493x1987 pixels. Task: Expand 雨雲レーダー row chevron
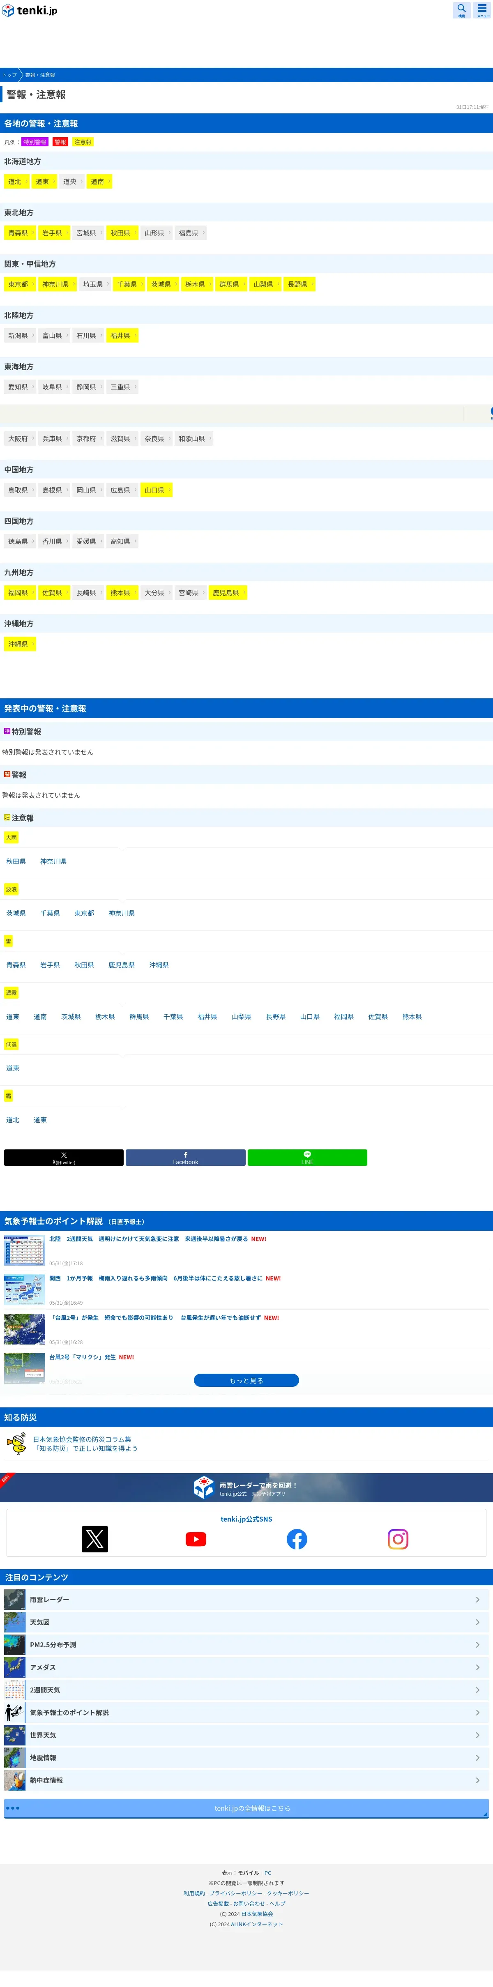point(477,1600)
